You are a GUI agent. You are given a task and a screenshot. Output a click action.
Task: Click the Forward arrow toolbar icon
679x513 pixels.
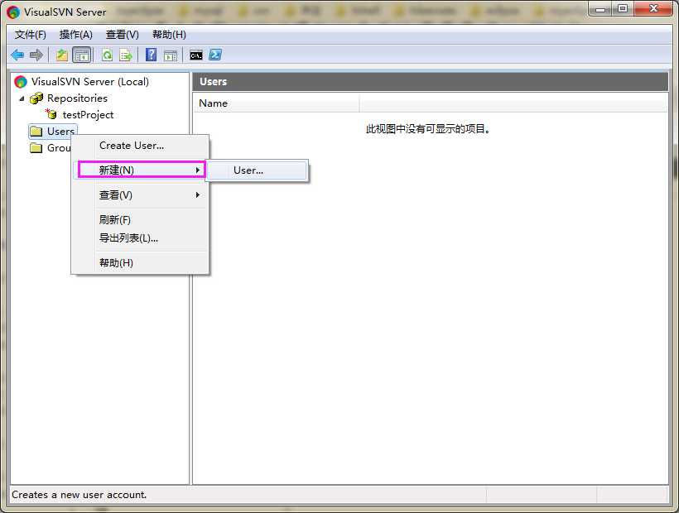point(36,55)
